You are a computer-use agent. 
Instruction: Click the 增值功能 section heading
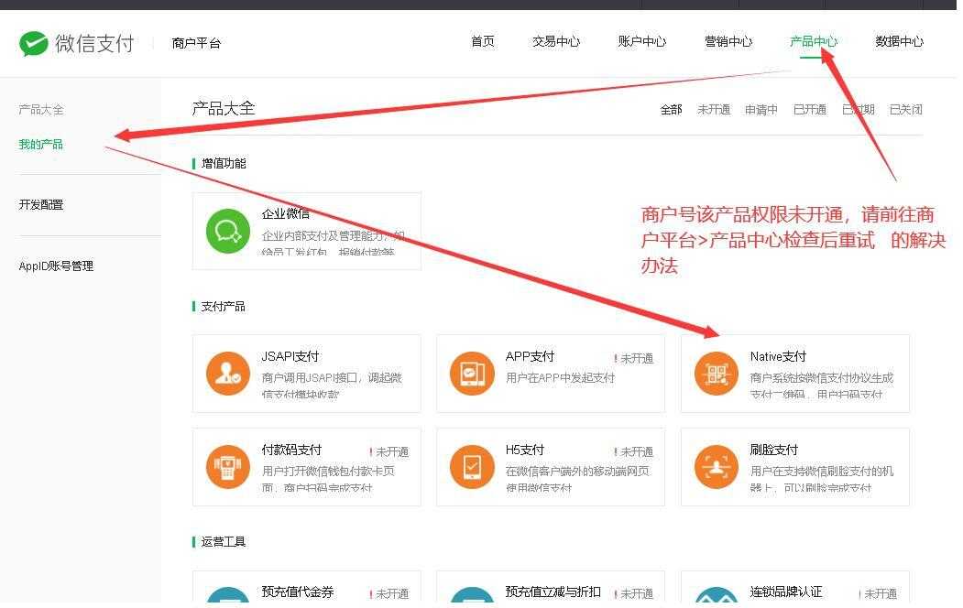click(x=224, y=164)
